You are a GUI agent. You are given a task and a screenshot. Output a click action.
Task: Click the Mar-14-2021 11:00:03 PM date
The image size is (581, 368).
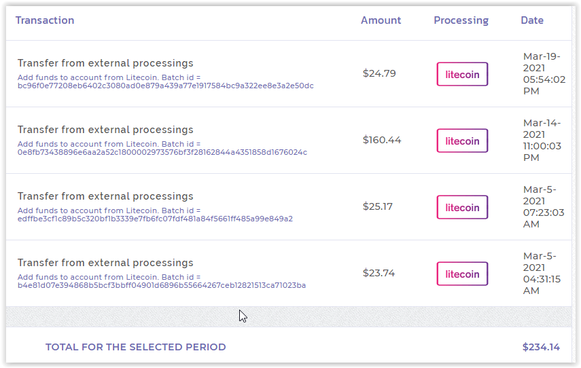pyautogui.click(x=542, y=140)
